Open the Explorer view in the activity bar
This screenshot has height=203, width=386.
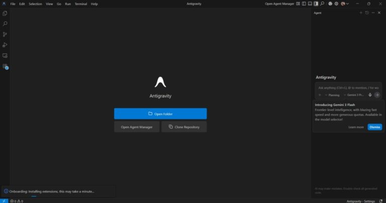pyautogui.click(x=5, y=14)
